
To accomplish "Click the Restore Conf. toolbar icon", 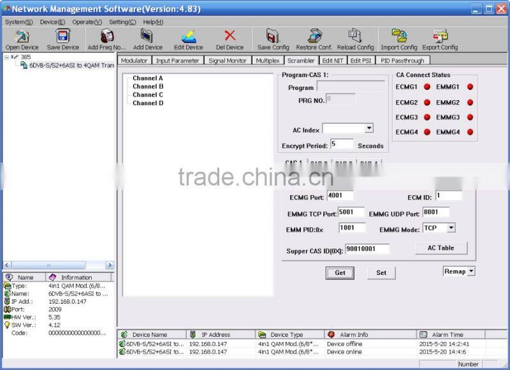I will pos(314,36).
